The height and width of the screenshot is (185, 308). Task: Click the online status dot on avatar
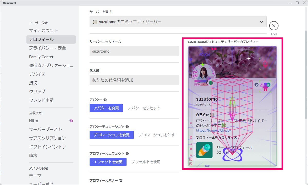coord(211,83)
